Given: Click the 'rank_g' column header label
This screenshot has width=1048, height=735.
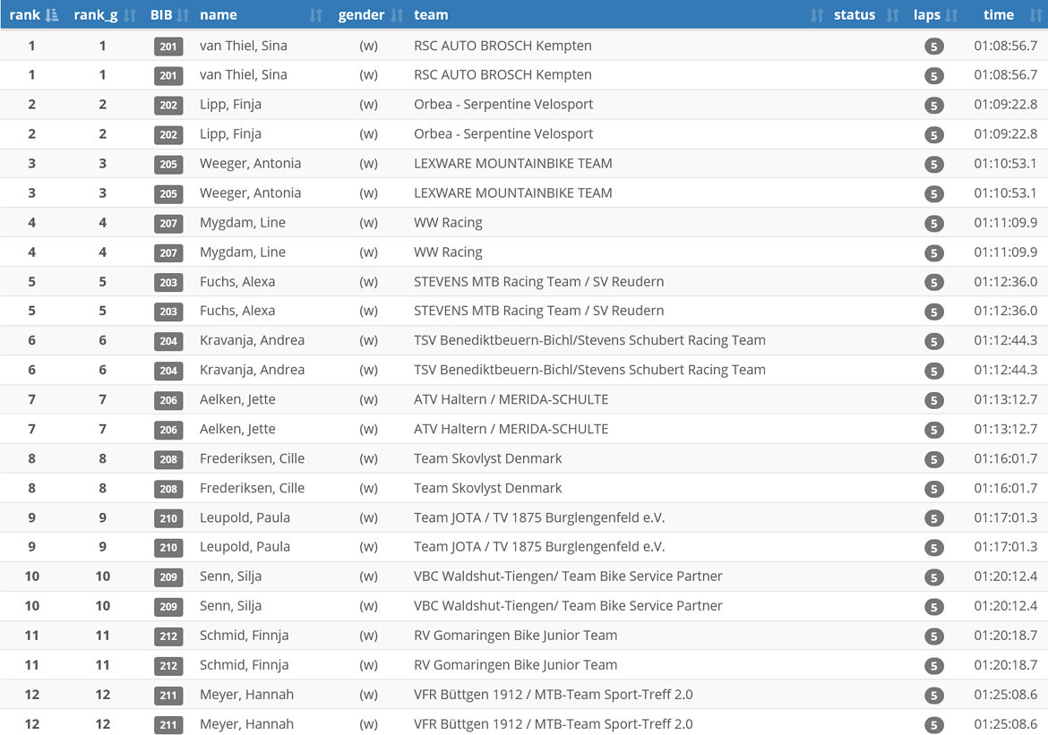Looking at the screenshot, I should coord(96,15).
